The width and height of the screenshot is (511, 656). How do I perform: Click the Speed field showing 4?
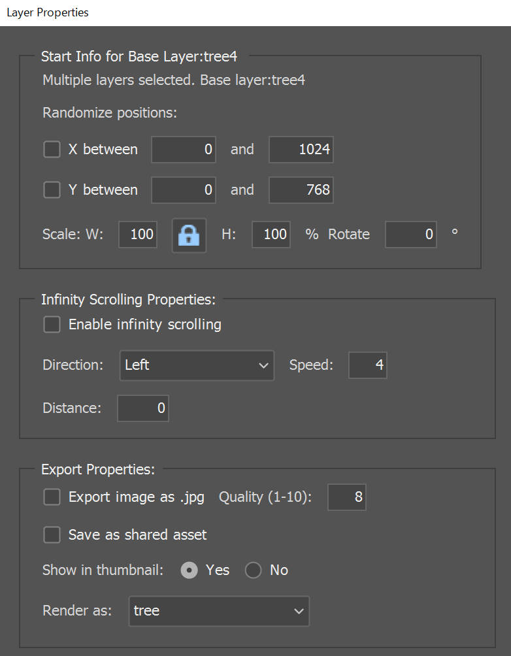(368, 365)
